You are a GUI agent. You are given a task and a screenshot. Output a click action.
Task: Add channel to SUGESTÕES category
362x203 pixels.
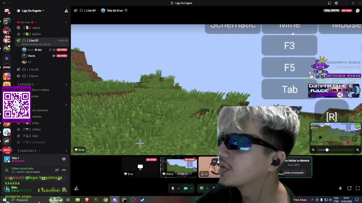[x=66, y=151]
